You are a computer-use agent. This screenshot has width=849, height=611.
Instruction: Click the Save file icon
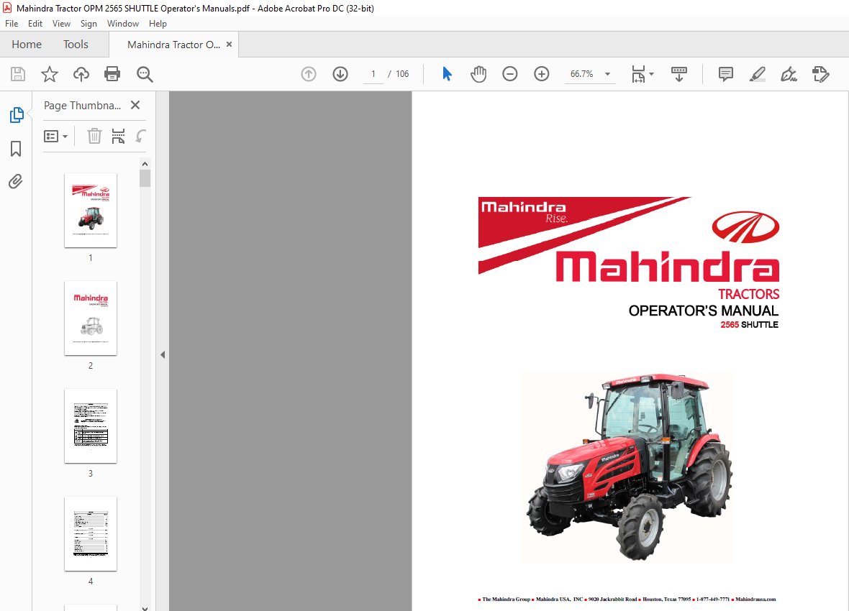tap(18, 74)
